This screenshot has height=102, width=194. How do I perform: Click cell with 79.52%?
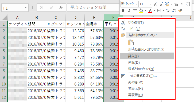pos(94,97)
